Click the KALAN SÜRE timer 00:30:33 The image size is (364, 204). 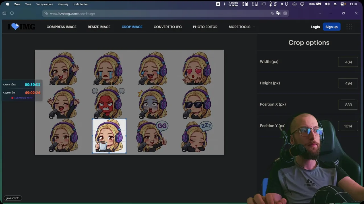[32, 85]
